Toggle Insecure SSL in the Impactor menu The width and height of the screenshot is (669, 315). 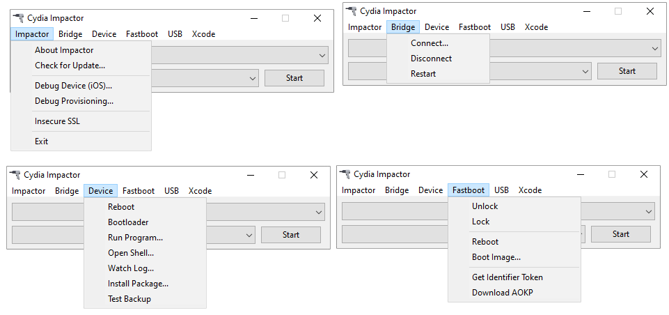pos(57,121)
